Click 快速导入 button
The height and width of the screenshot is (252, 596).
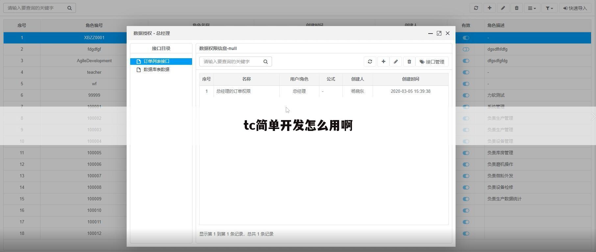[575, 8]
